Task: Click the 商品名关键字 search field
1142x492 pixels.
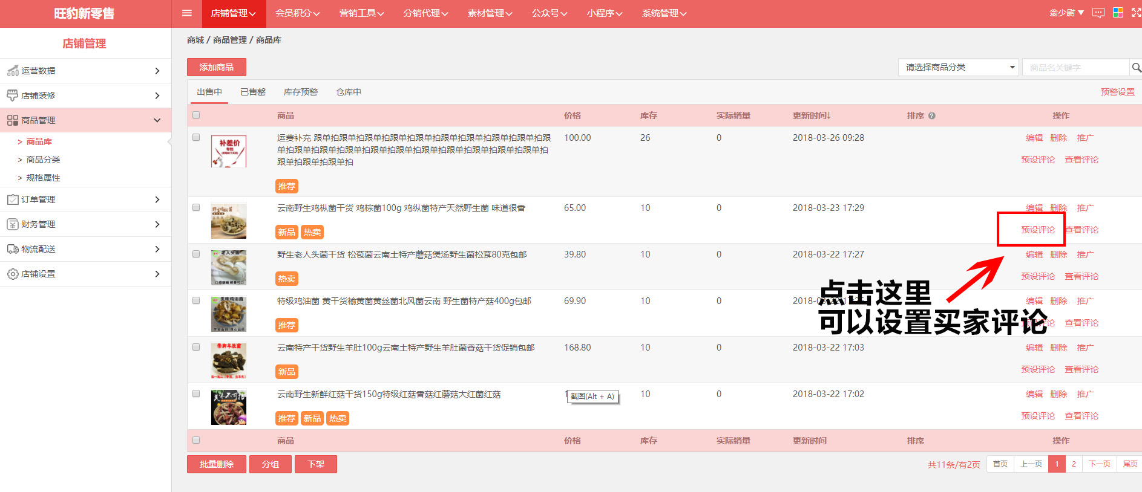Action: (1075, 68)
